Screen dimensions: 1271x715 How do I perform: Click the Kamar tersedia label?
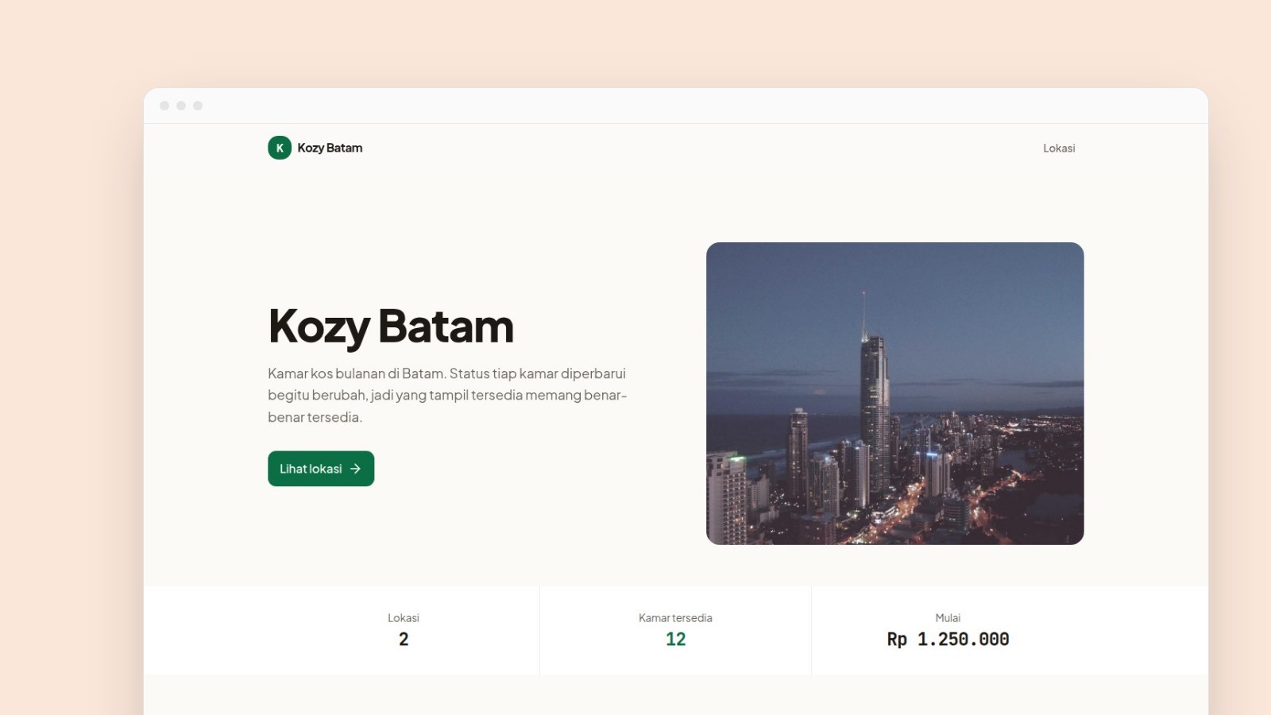coord(675,618)
